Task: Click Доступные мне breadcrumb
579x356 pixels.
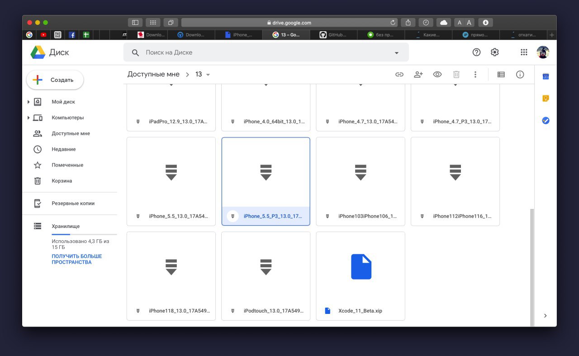Action: pyautogui.click(x=153, y=74)
